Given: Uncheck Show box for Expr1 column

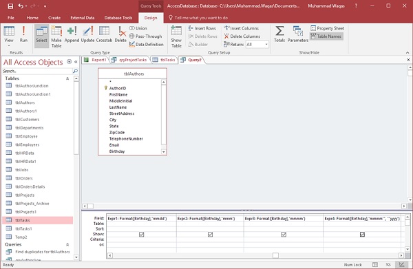Looking at the screenshot, I should tap(141, 234).
